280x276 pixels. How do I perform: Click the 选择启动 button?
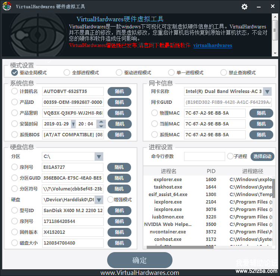[262, 156]
